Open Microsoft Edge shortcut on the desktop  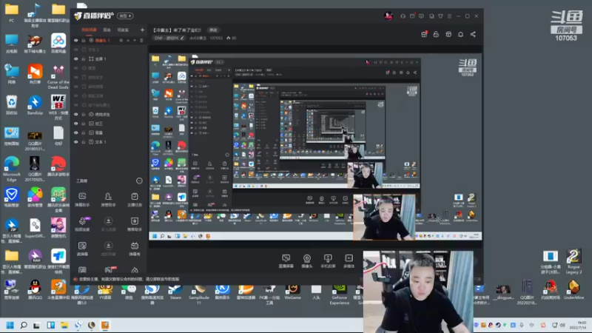(12, 169)
